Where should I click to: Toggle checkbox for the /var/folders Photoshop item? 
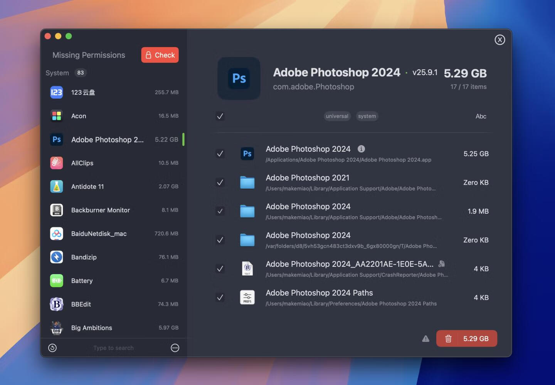click(220, 240)
